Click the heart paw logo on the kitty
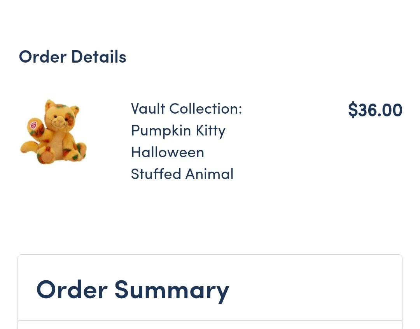This screenshot has height=329, width=420. pos(34,126)
